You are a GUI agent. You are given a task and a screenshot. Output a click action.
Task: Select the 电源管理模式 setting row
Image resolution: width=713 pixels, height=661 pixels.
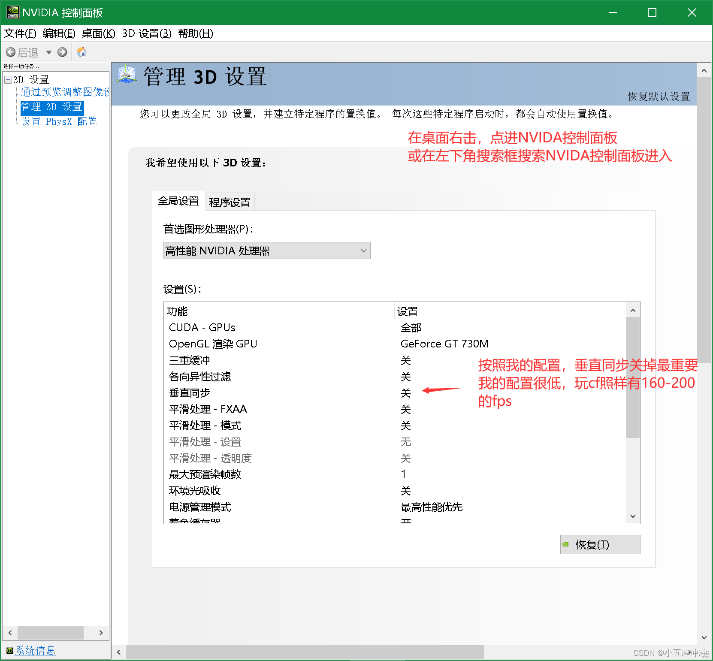(395, 507)
